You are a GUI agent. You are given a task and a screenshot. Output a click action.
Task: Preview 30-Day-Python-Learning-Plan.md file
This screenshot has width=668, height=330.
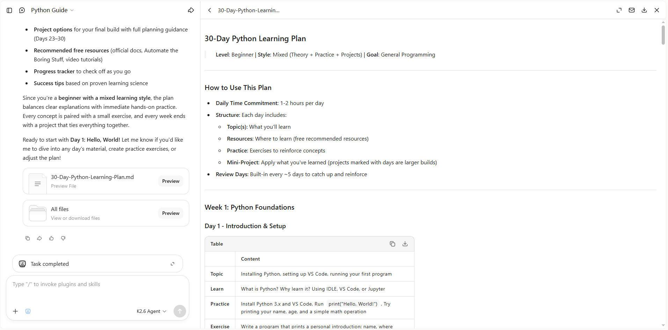[171, 181]
